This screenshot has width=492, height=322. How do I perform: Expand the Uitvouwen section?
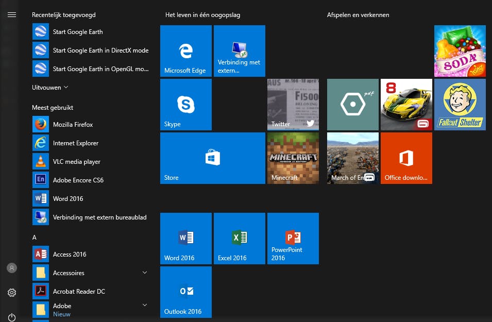[x=46, y=87]
